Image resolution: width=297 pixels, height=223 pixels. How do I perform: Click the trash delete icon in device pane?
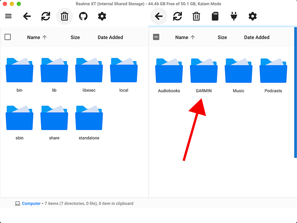(x=196, y=16)
